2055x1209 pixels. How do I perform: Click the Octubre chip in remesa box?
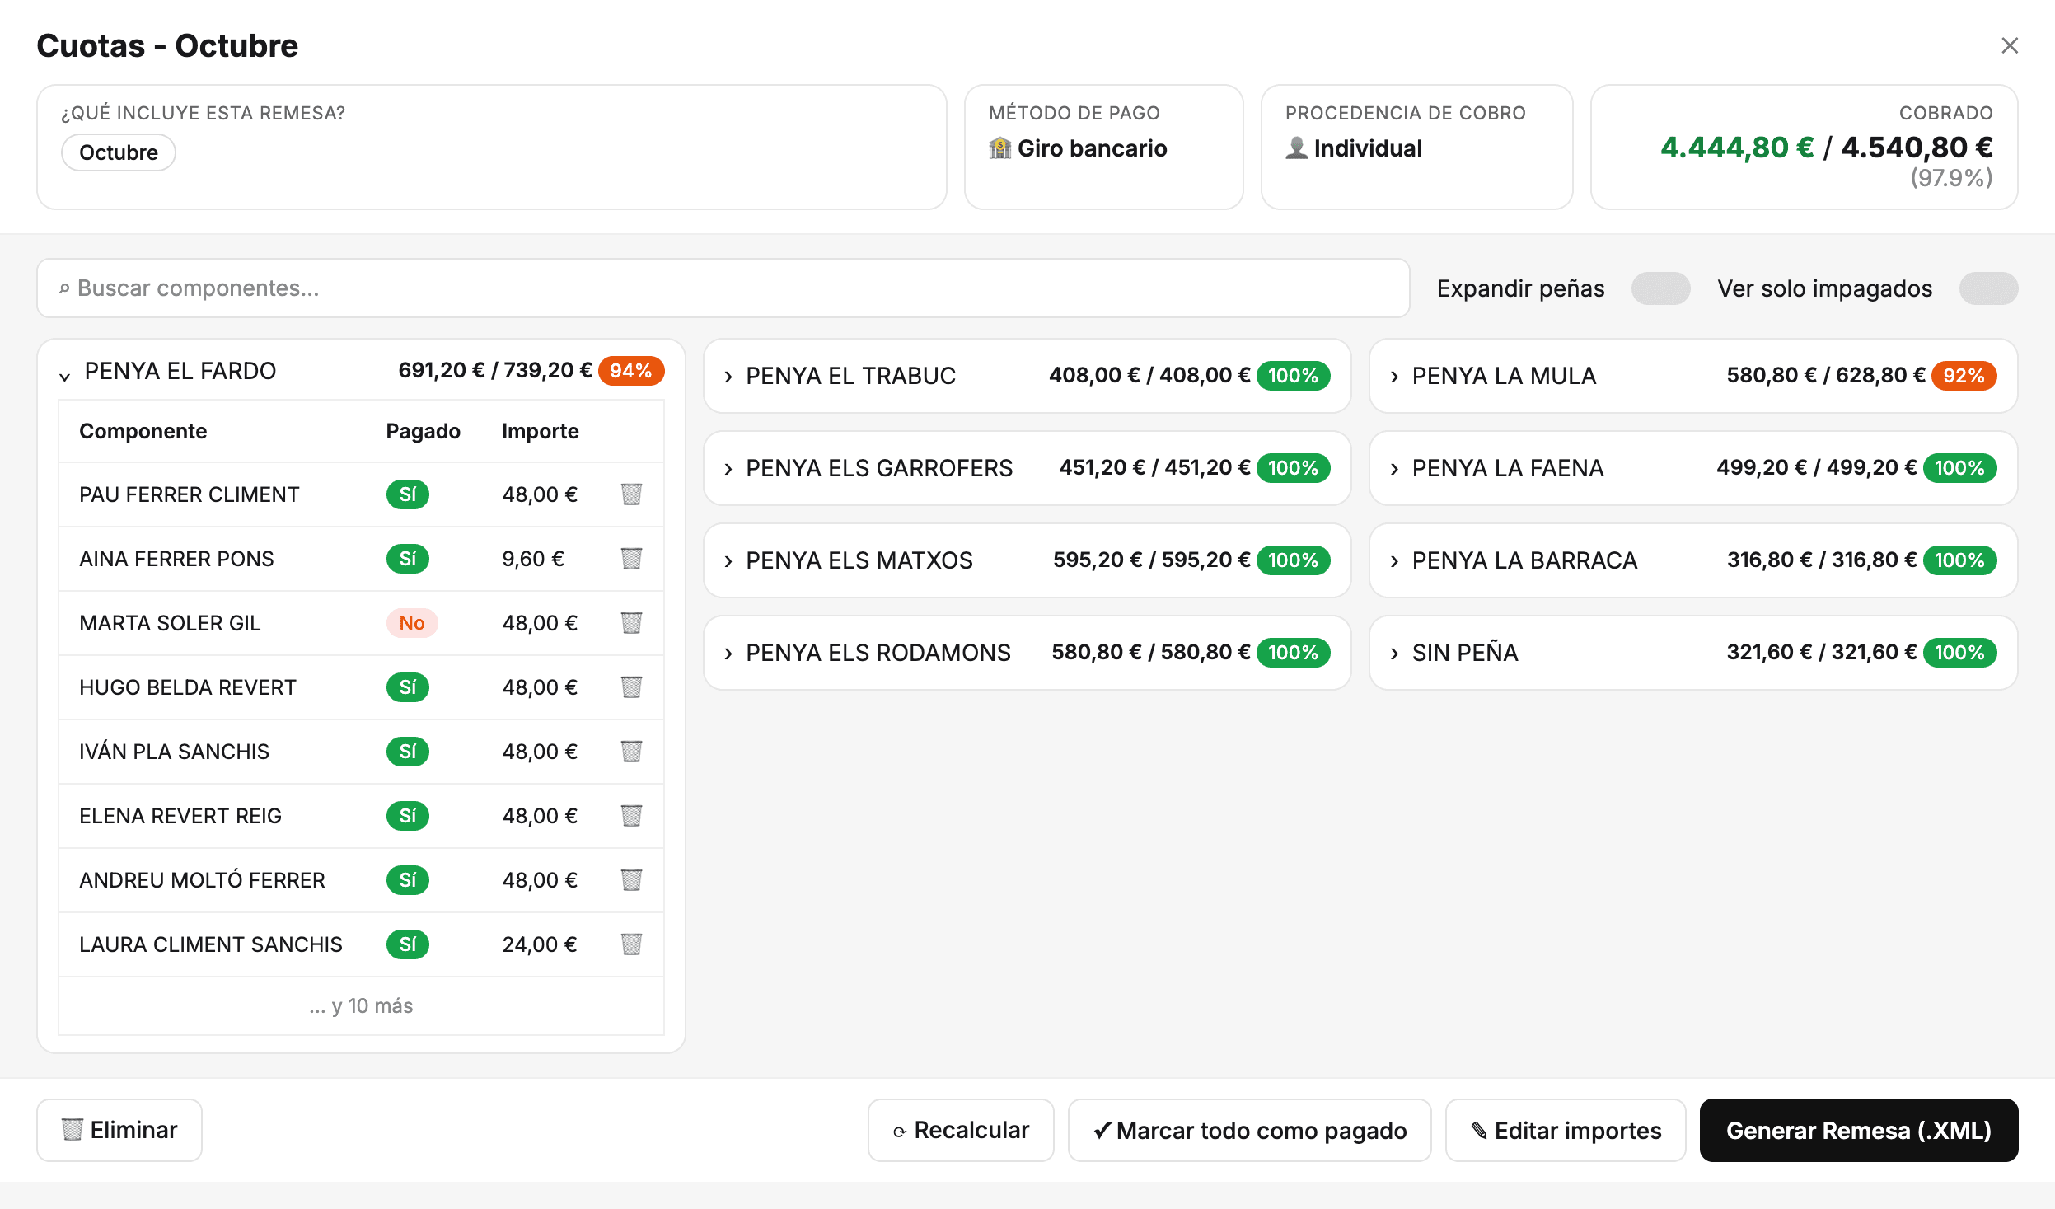point(119,152)
